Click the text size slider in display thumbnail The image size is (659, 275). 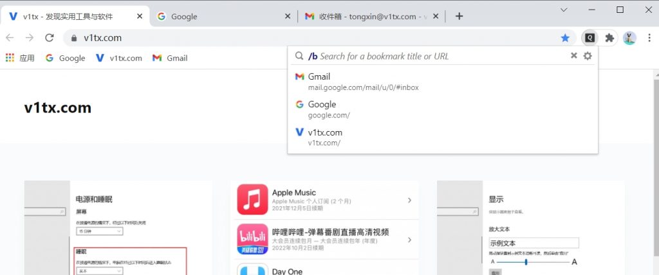point(532,262)
